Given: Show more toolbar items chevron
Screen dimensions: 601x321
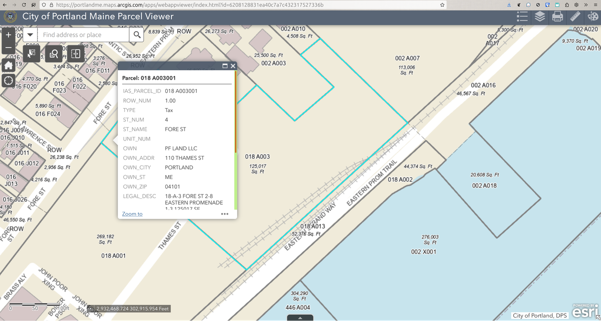Looking at the screenshot, I should coord(586,5).
